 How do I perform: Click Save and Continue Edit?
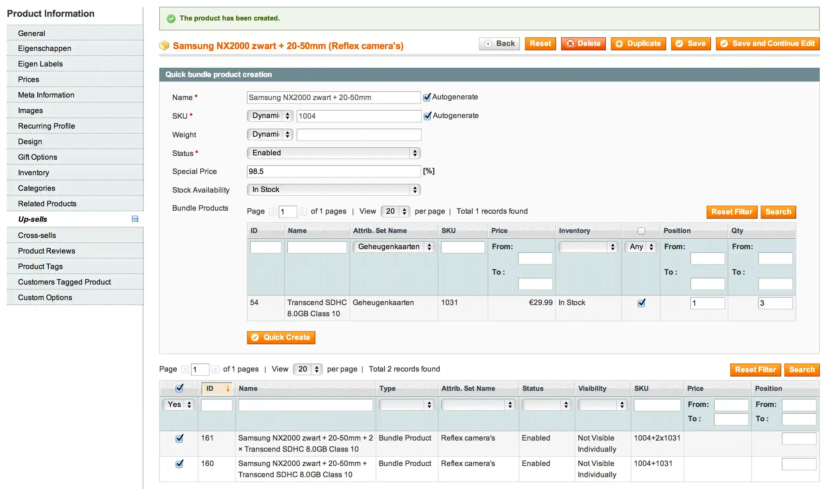click(x=767, y=43)
